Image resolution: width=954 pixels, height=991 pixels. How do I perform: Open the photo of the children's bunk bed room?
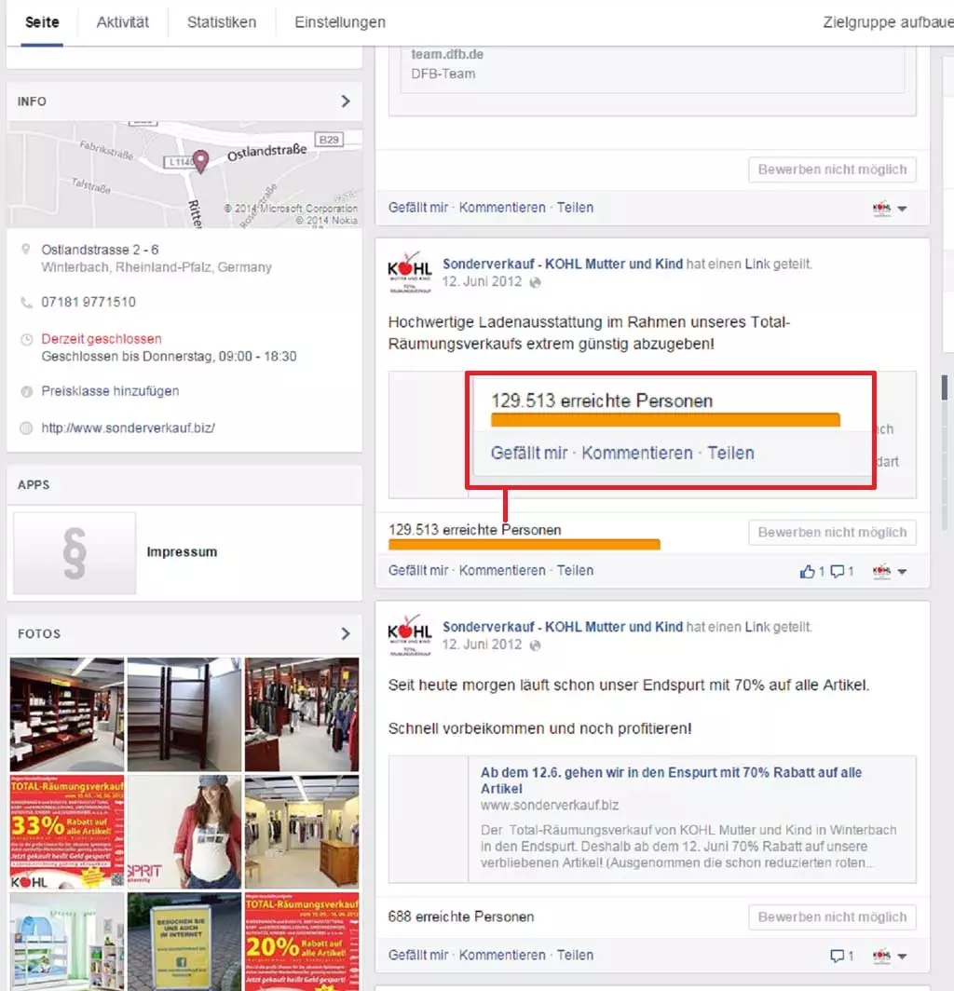(x=67, y=942)
